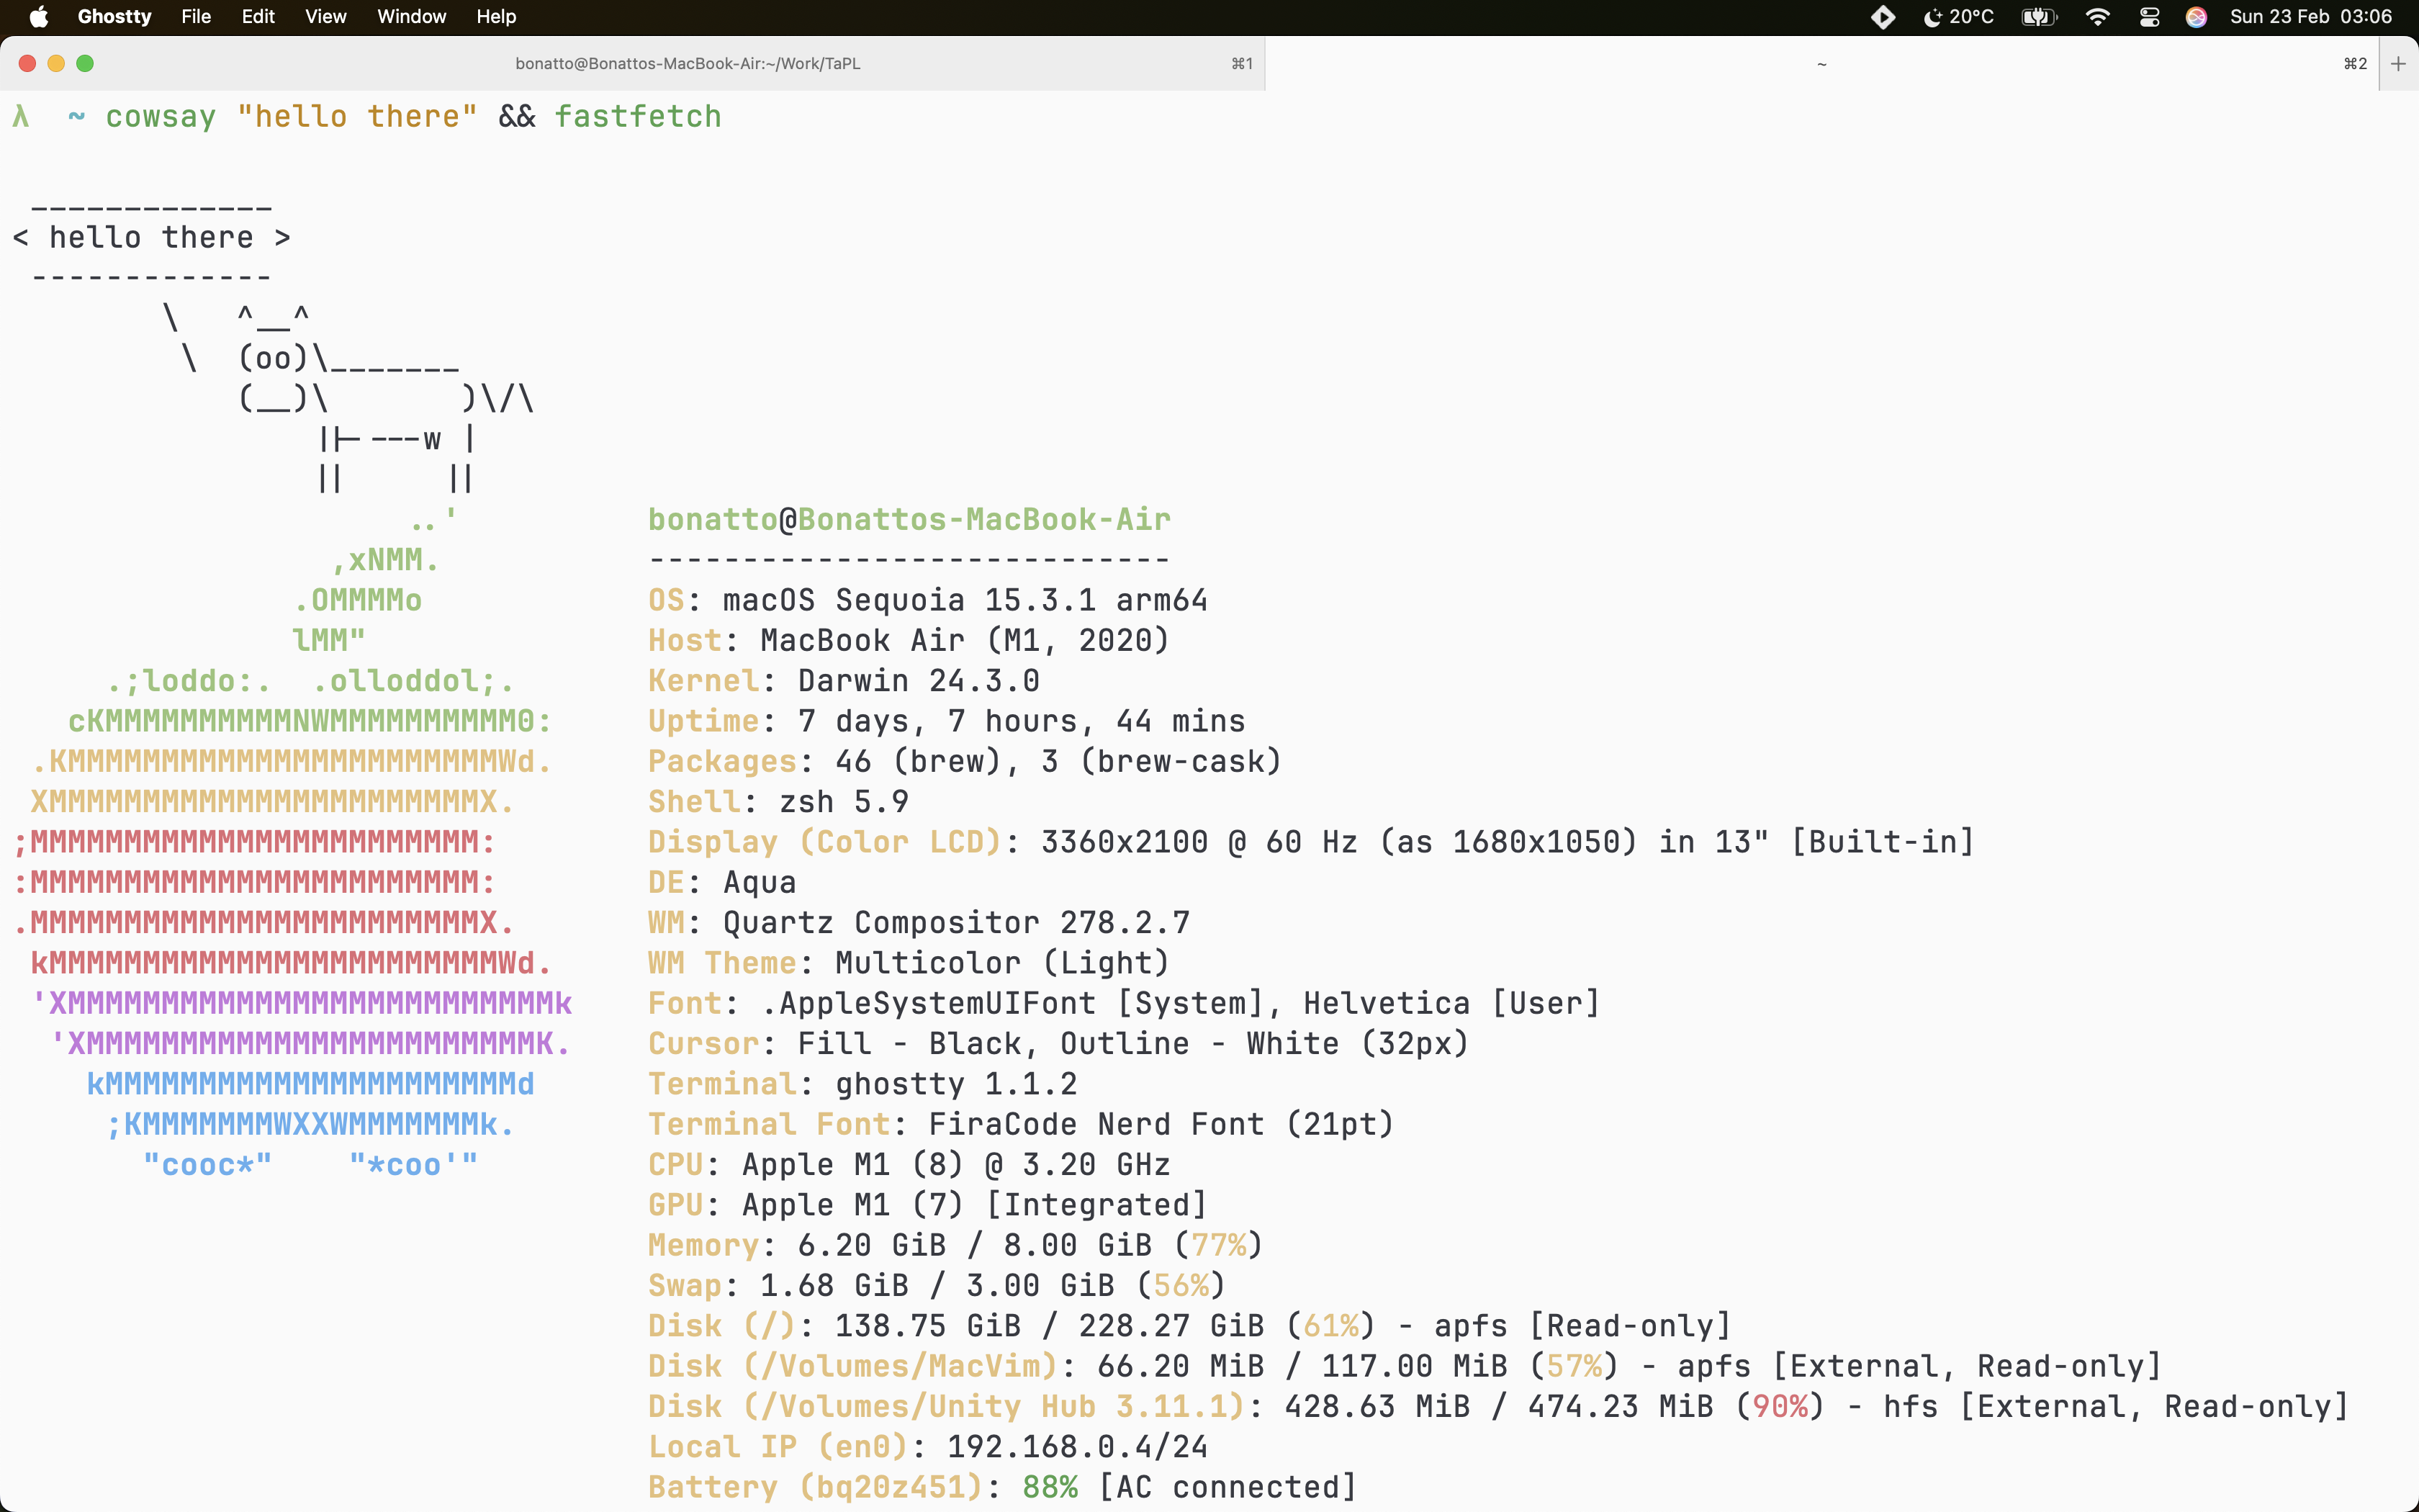Open the Edit menu

[x=258, y=17]
